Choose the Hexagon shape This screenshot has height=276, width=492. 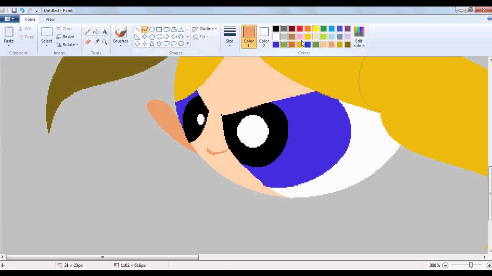[x=159, y=37]
